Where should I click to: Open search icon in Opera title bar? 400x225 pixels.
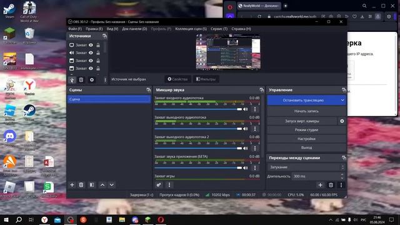(364, 6)
